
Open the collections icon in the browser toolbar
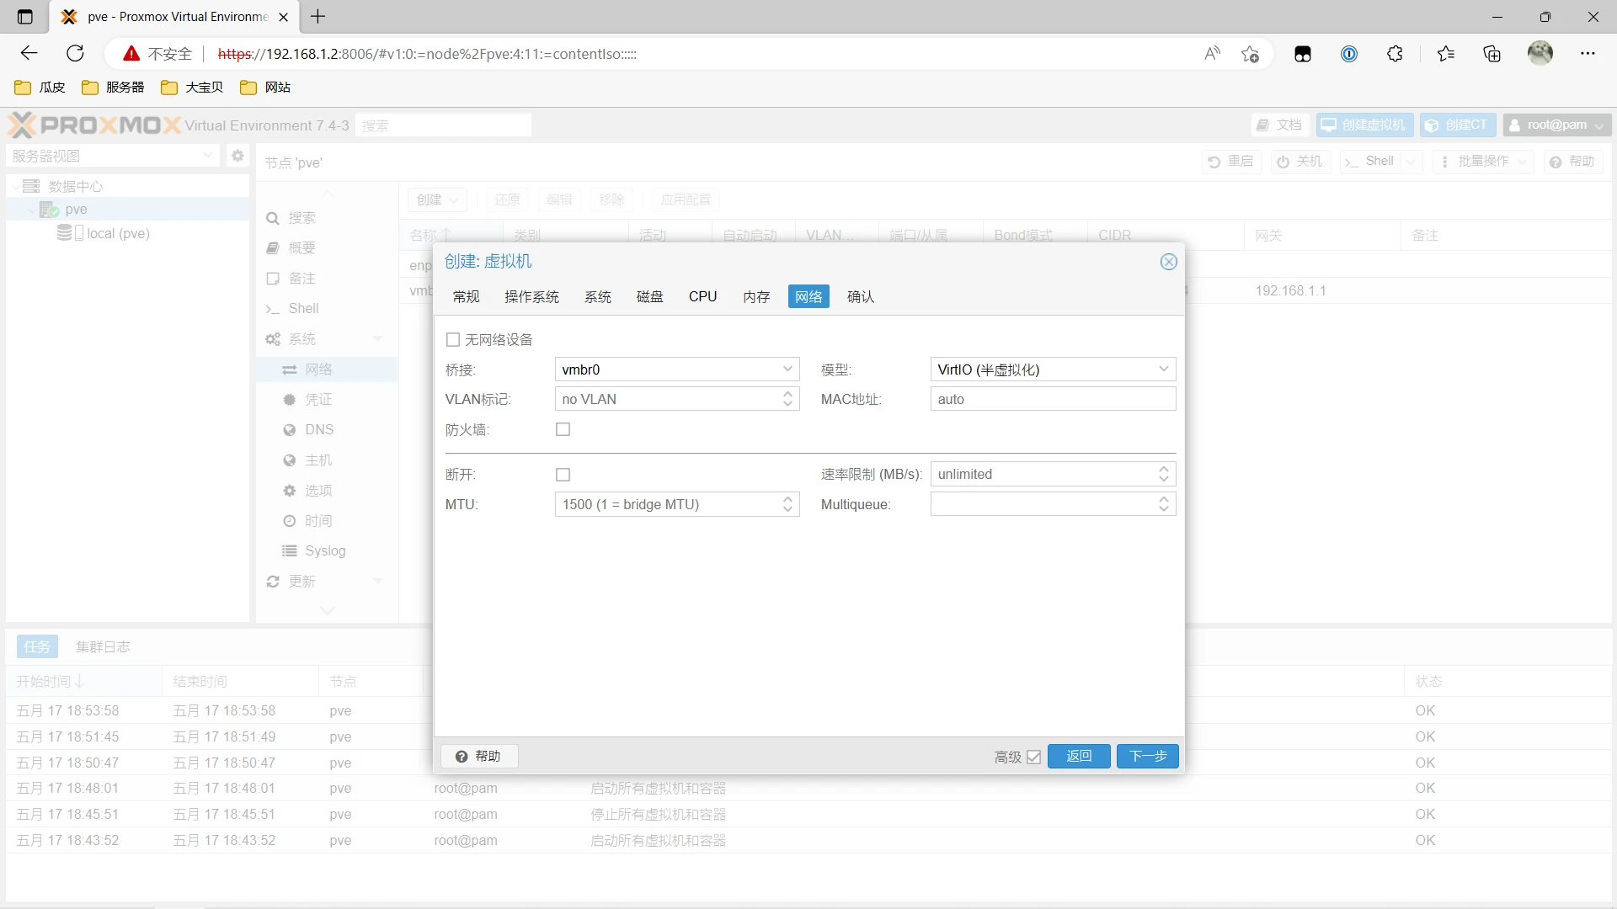[1492, 54]
